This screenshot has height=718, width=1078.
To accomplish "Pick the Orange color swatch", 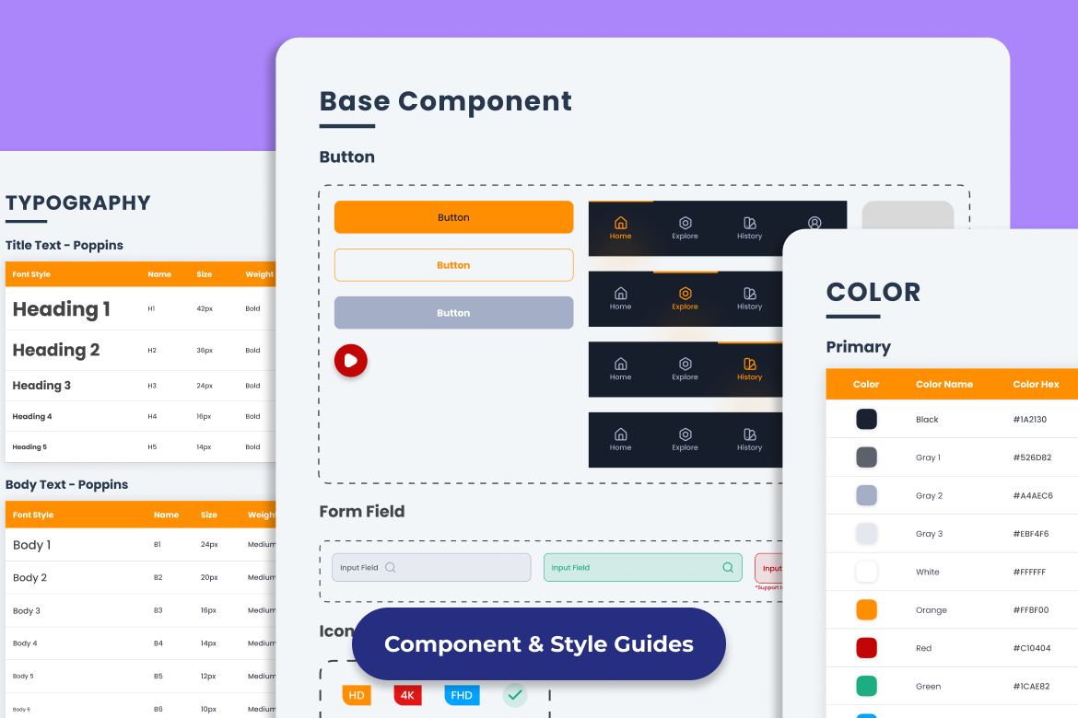I will (866, 610).
